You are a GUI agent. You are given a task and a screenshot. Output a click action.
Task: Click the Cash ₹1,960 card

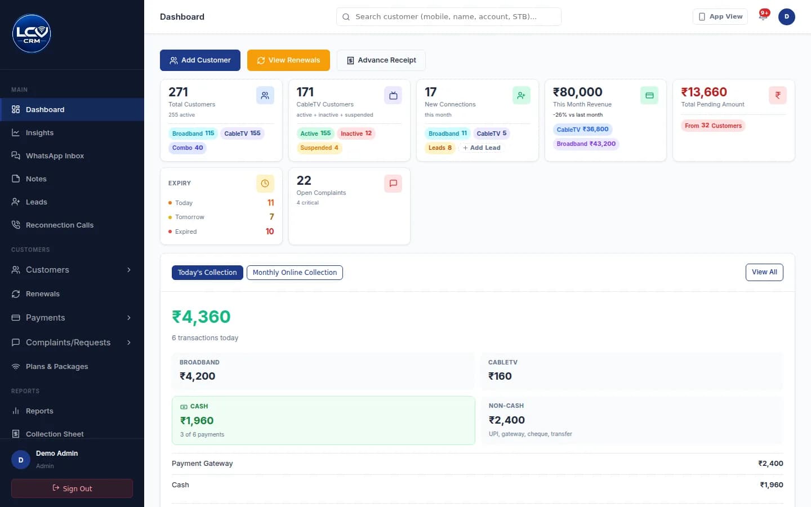pos(323,421)
